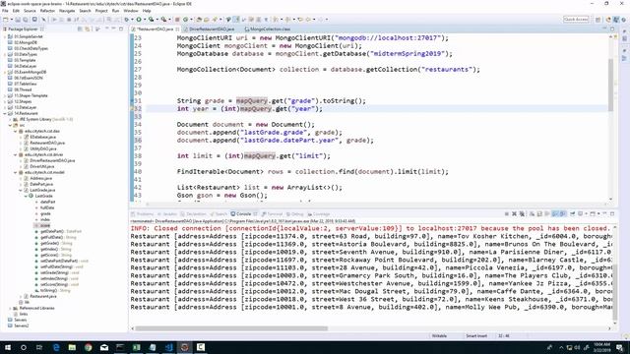Select the DatePart.java file

pyautogui.click(x=39, y=184)
